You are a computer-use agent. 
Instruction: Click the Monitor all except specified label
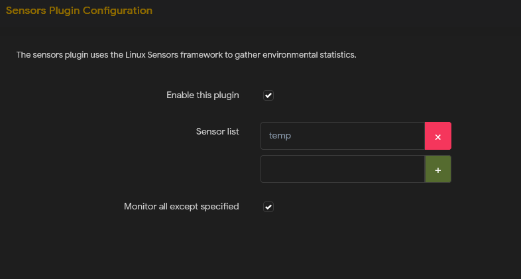(x=182, y=207)
